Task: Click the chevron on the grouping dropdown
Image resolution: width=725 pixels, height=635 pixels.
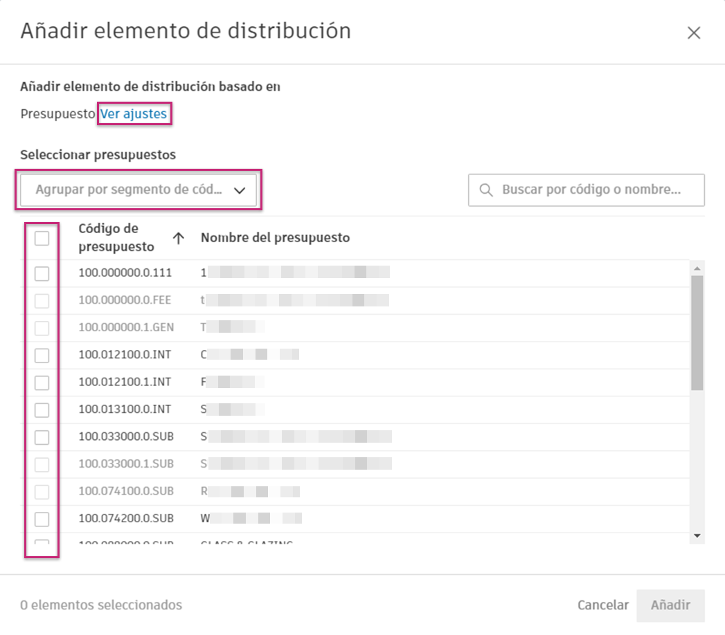Action: (239, 190)
